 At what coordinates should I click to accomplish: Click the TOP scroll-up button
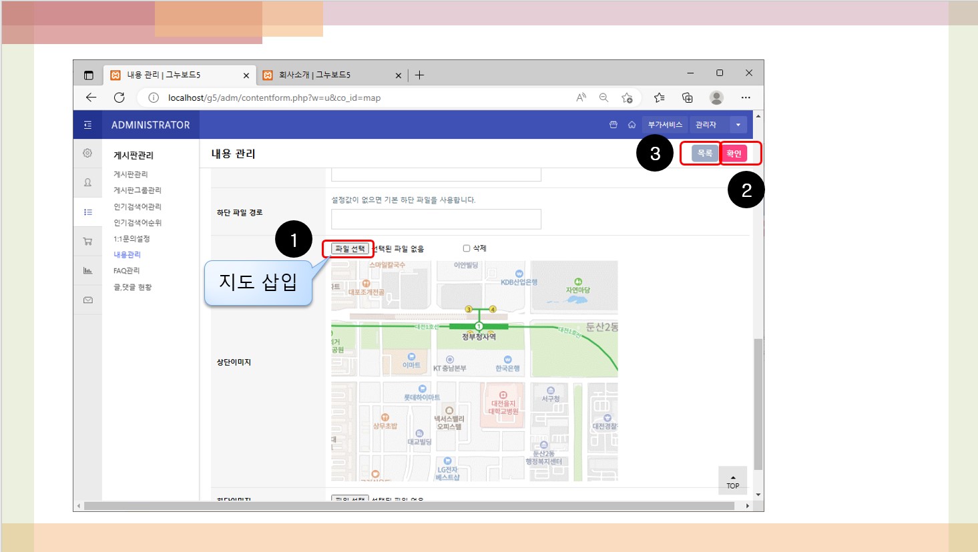point(733,481)
